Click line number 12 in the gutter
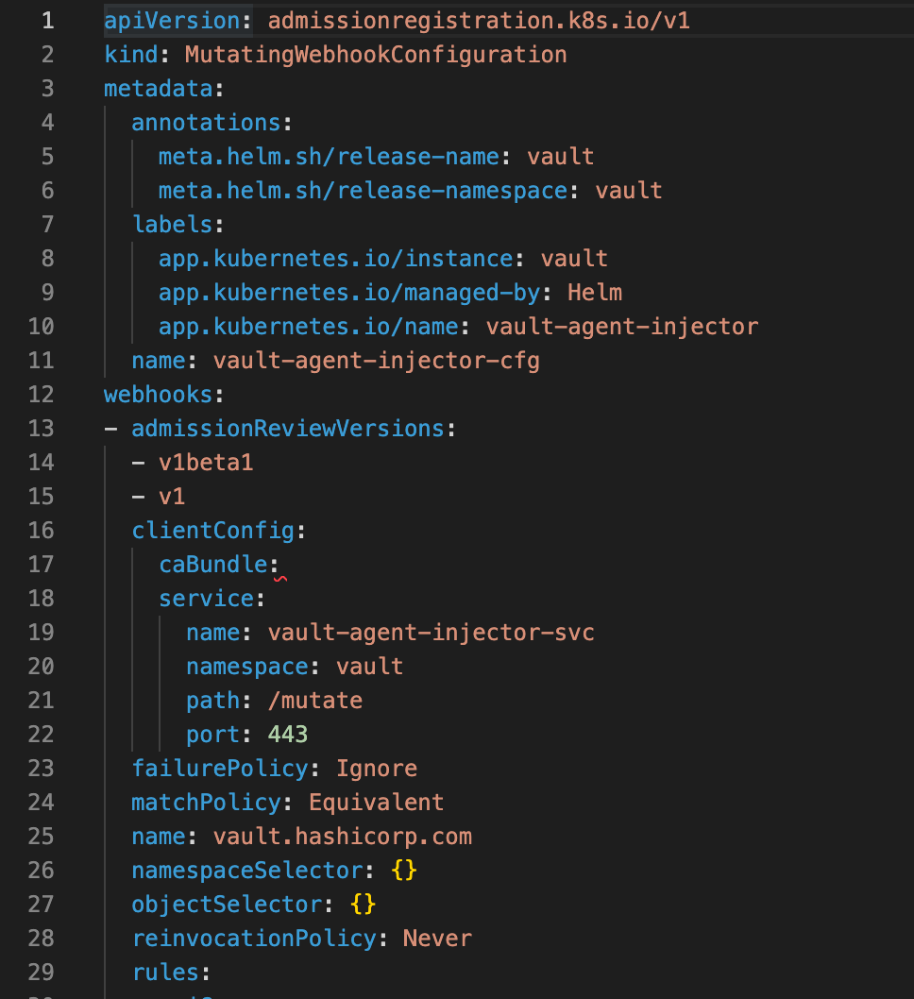This screenshot has width=914, height=999. [42, 395]
